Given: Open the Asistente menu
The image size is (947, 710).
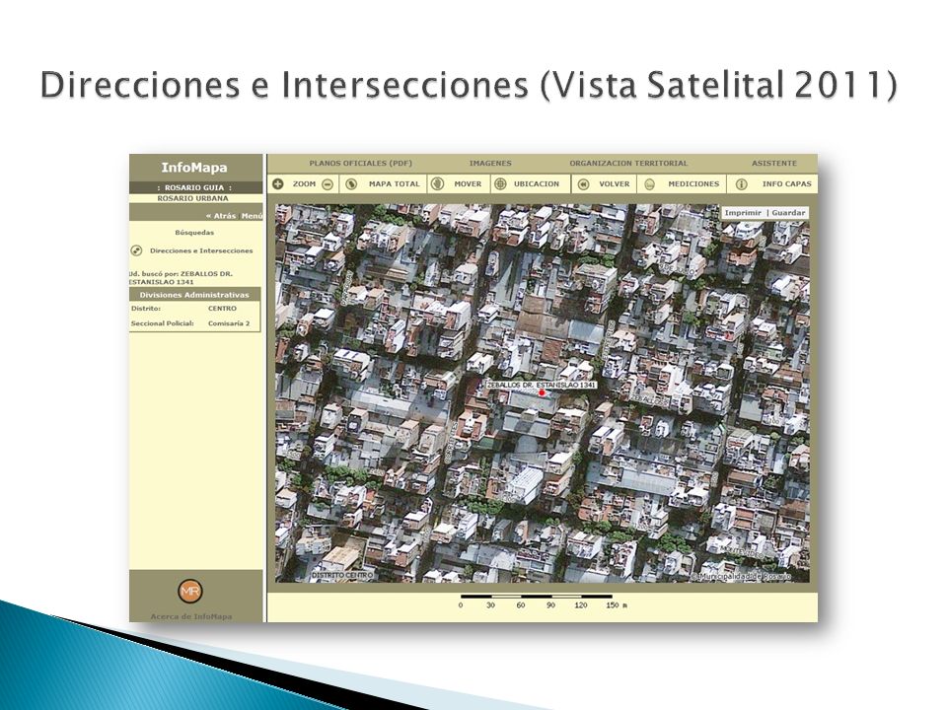Looking at the screenshot, I should [x=774, y=163].
